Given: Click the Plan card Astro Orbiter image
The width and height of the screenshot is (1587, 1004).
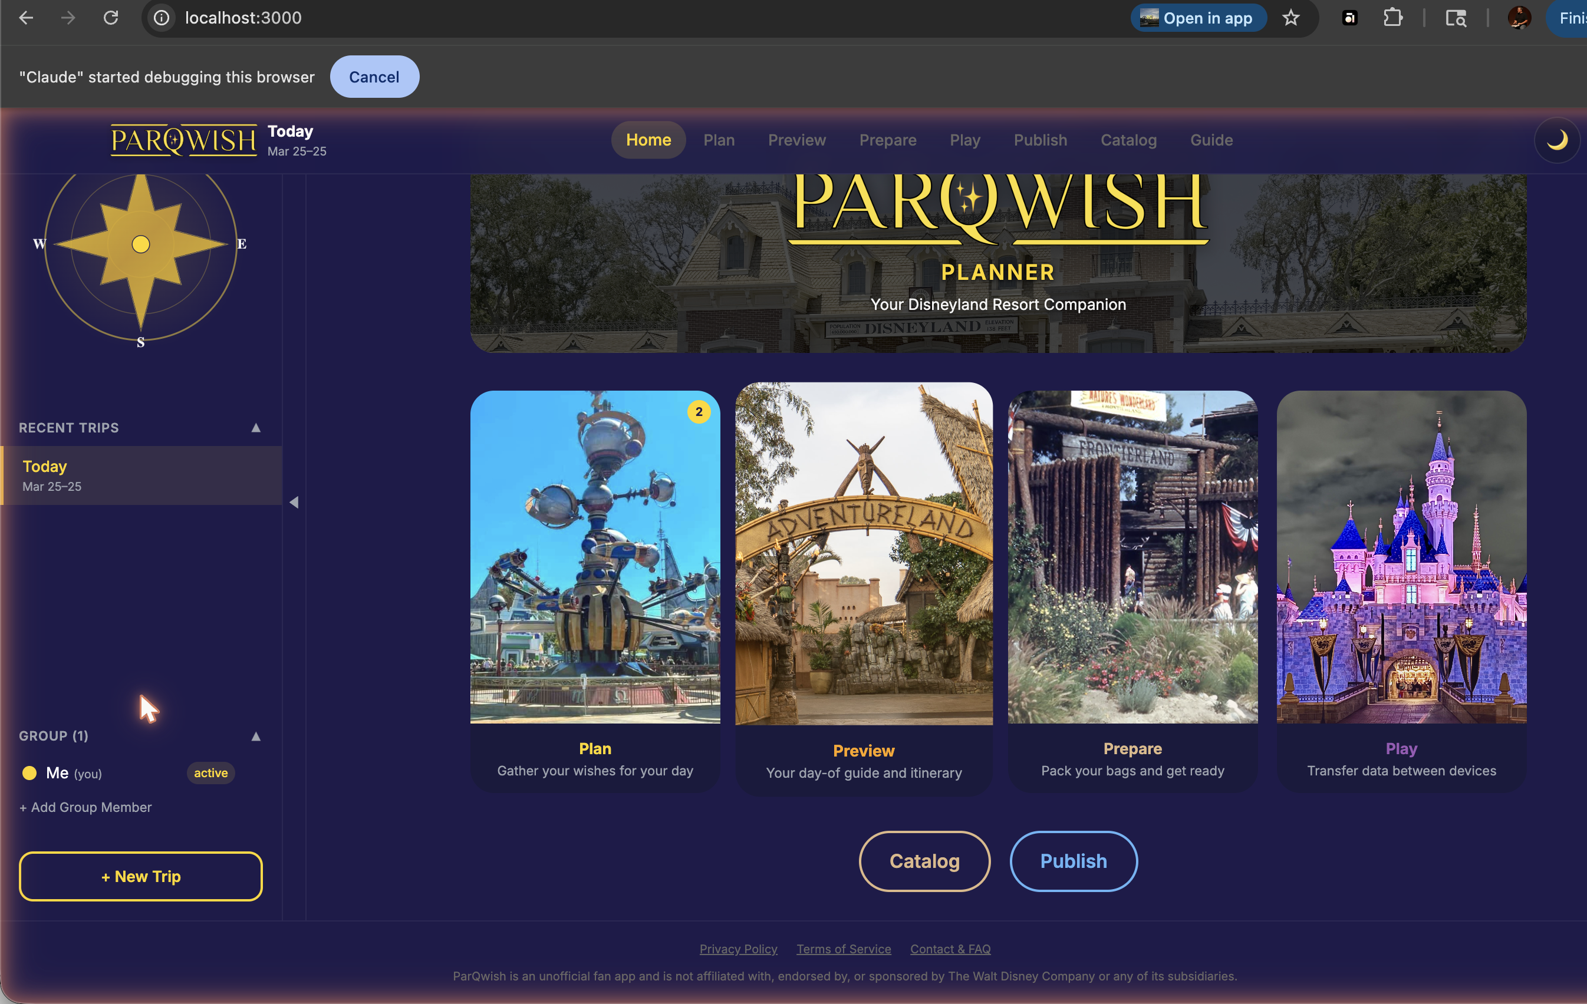Looking at the screenshot, I should point(595,557).
